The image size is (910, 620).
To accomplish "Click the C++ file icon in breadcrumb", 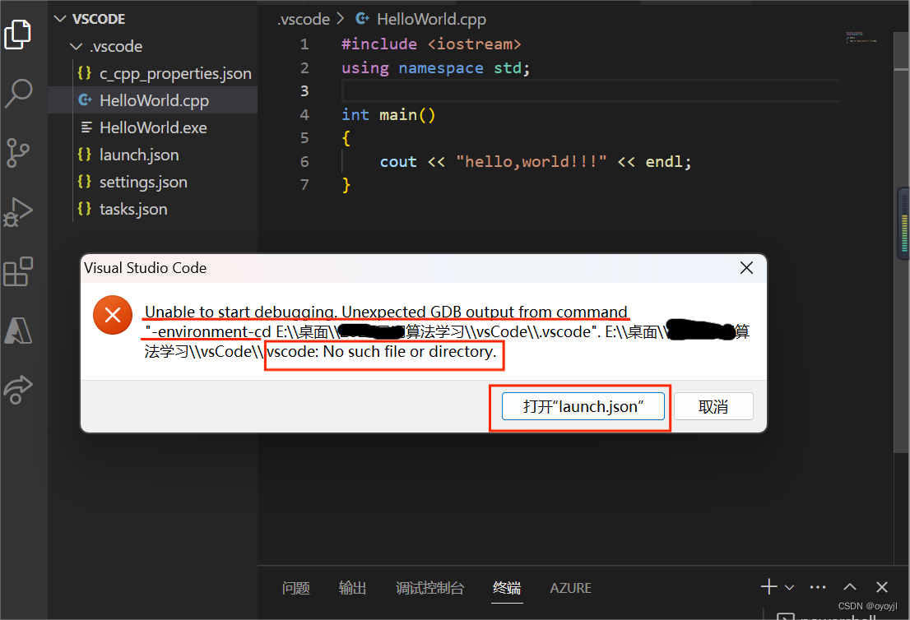I will pyautogui.click(x=360, y=19).
